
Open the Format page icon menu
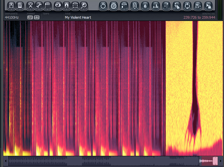point(20,6)
